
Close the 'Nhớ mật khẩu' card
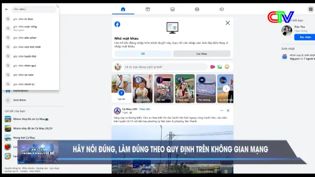click(x=228, y=23)
